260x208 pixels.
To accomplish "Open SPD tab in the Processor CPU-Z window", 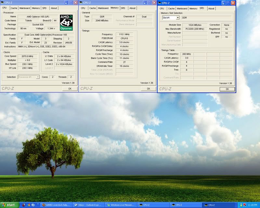I will pos(45,8).
